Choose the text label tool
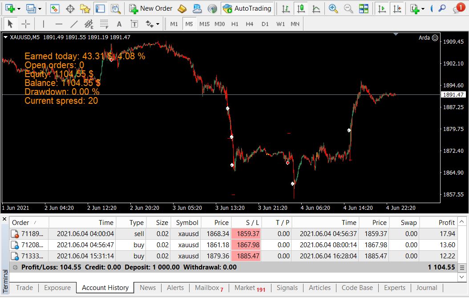This screenshot has width=469, height=298. click(x=134, y=24)
